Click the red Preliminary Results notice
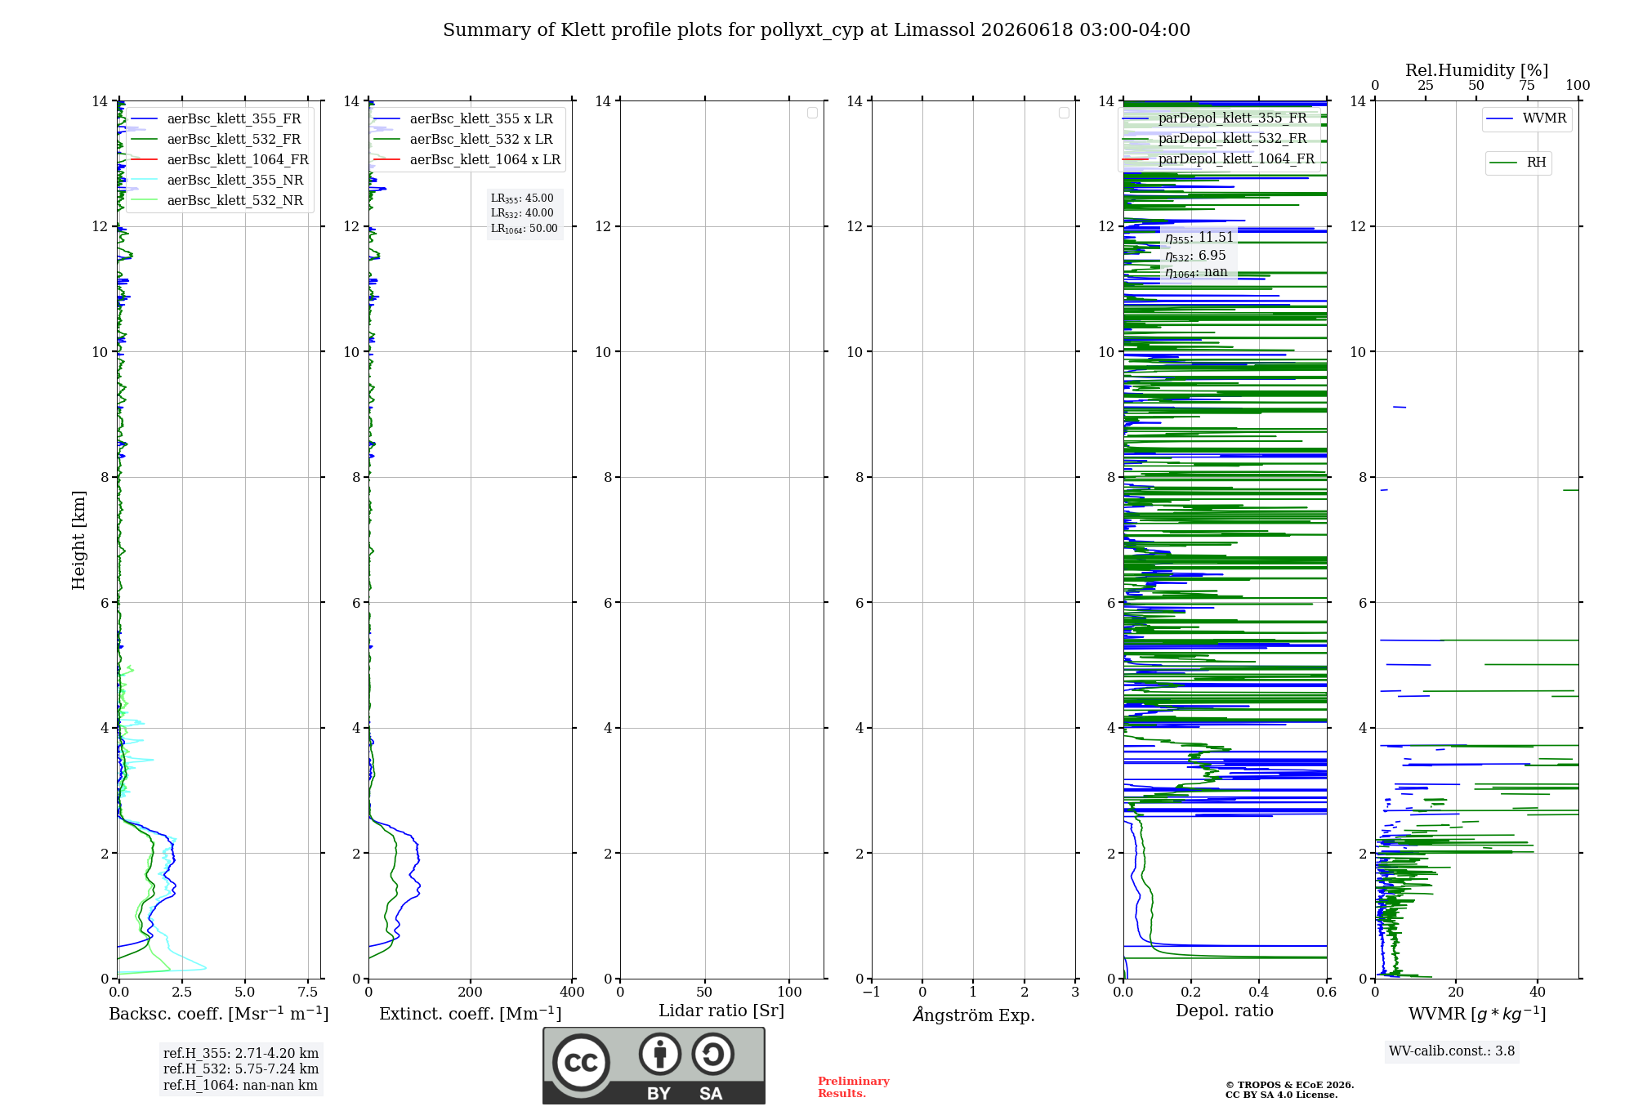This screenshot has width=1634, height=1111. [854, 1087]
